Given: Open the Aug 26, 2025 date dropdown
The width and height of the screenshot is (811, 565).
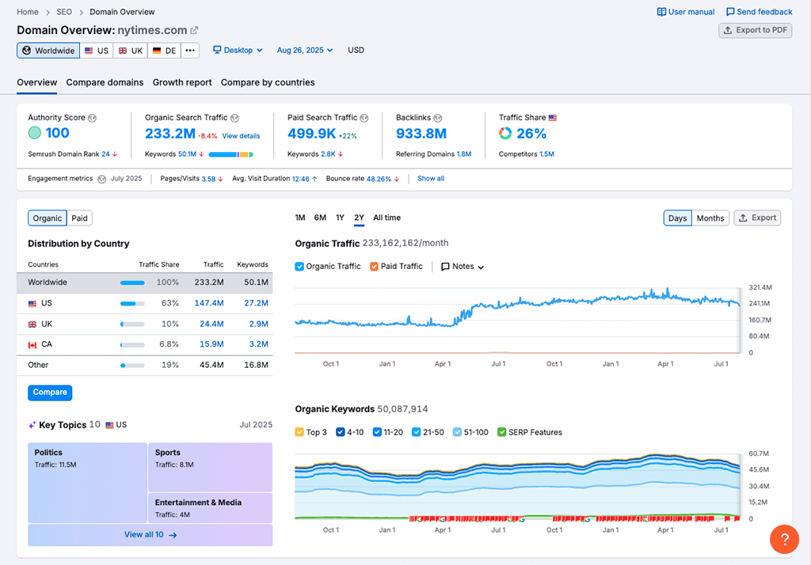Looking at the screenshot, I should coord(305,50).
